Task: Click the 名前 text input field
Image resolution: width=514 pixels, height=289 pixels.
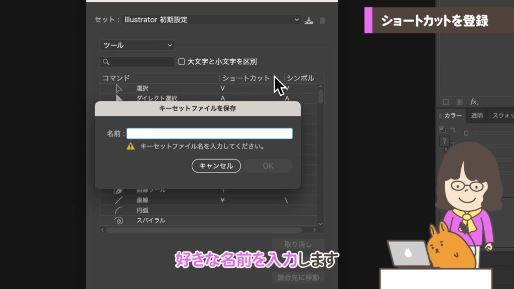Action: 209,133
